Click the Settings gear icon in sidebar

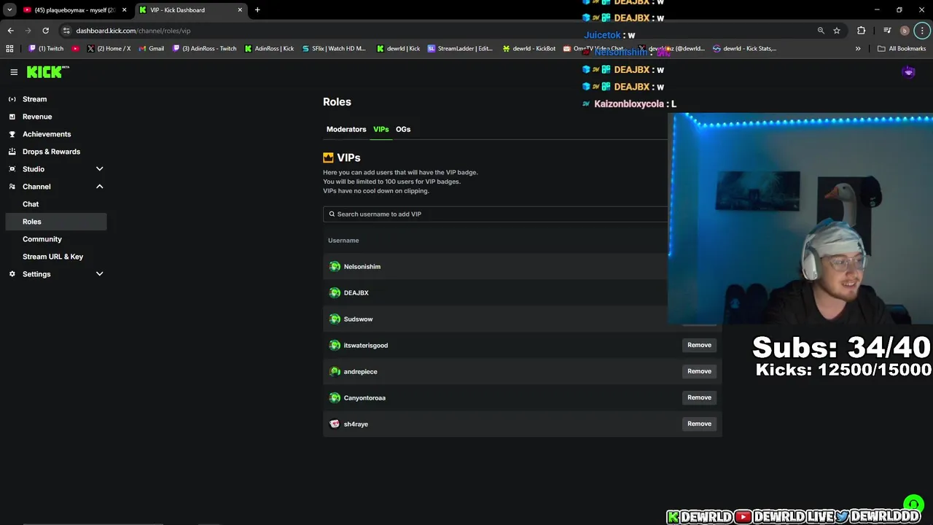pos(12,274)
